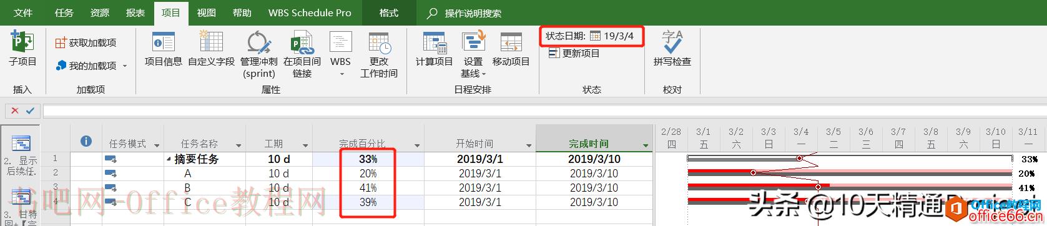Click 更新项目 button
The image size is (1047, 226).
pos(574,53)
